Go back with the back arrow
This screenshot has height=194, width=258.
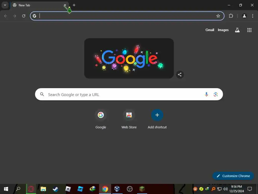(x=6, y=16)
